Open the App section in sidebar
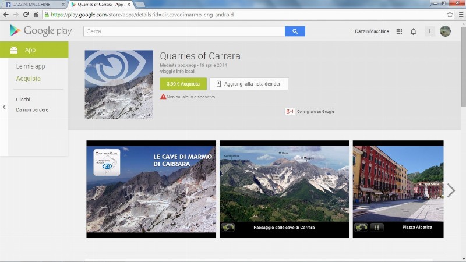 pos(34,50)
